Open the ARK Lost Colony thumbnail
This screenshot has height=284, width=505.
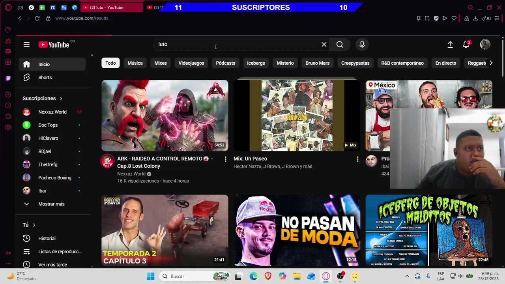tap(165, 116)
